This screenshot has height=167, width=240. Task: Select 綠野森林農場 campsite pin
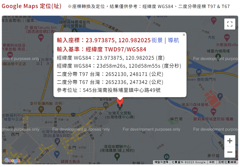74,31
